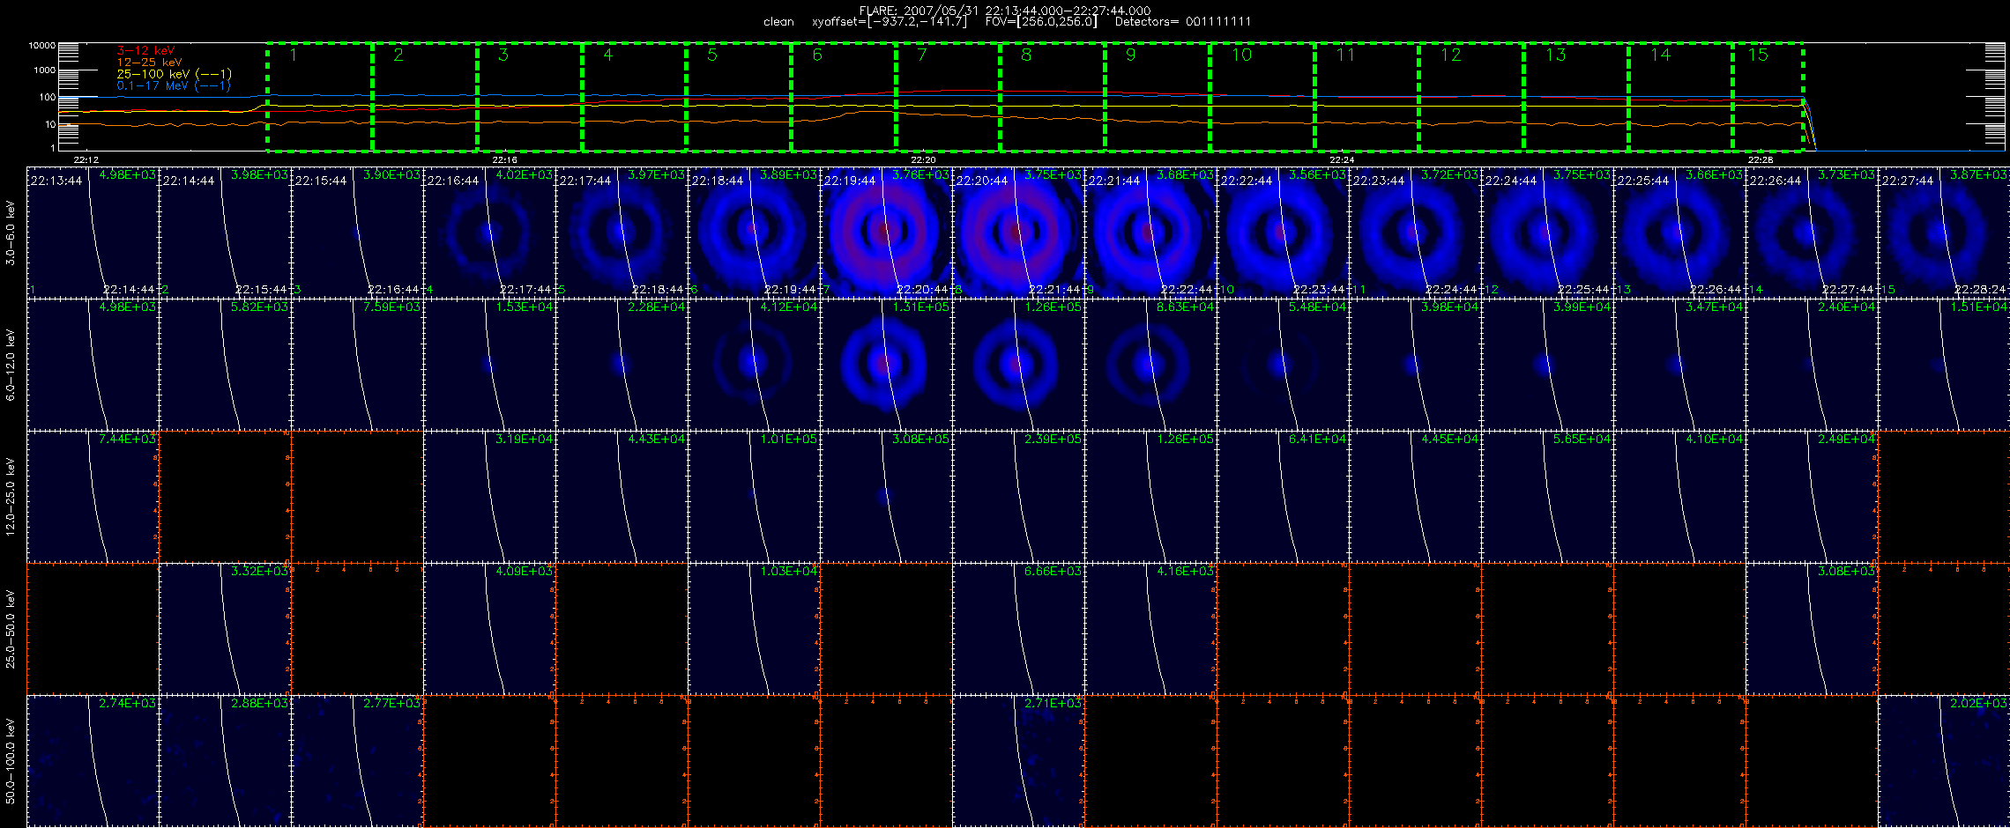Image resolution: width=2010 pixels, height=828 pixels.
Task: Click the 22:16 time axis label
Action: tap(504, 160)
